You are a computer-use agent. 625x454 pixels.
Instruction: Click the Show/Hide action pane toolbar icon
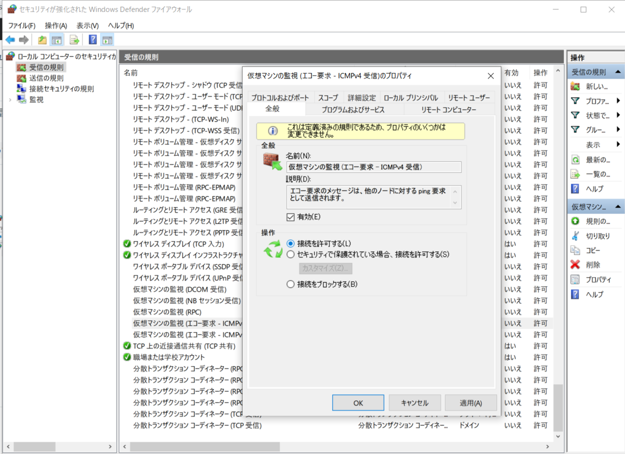tap(107, 40)
